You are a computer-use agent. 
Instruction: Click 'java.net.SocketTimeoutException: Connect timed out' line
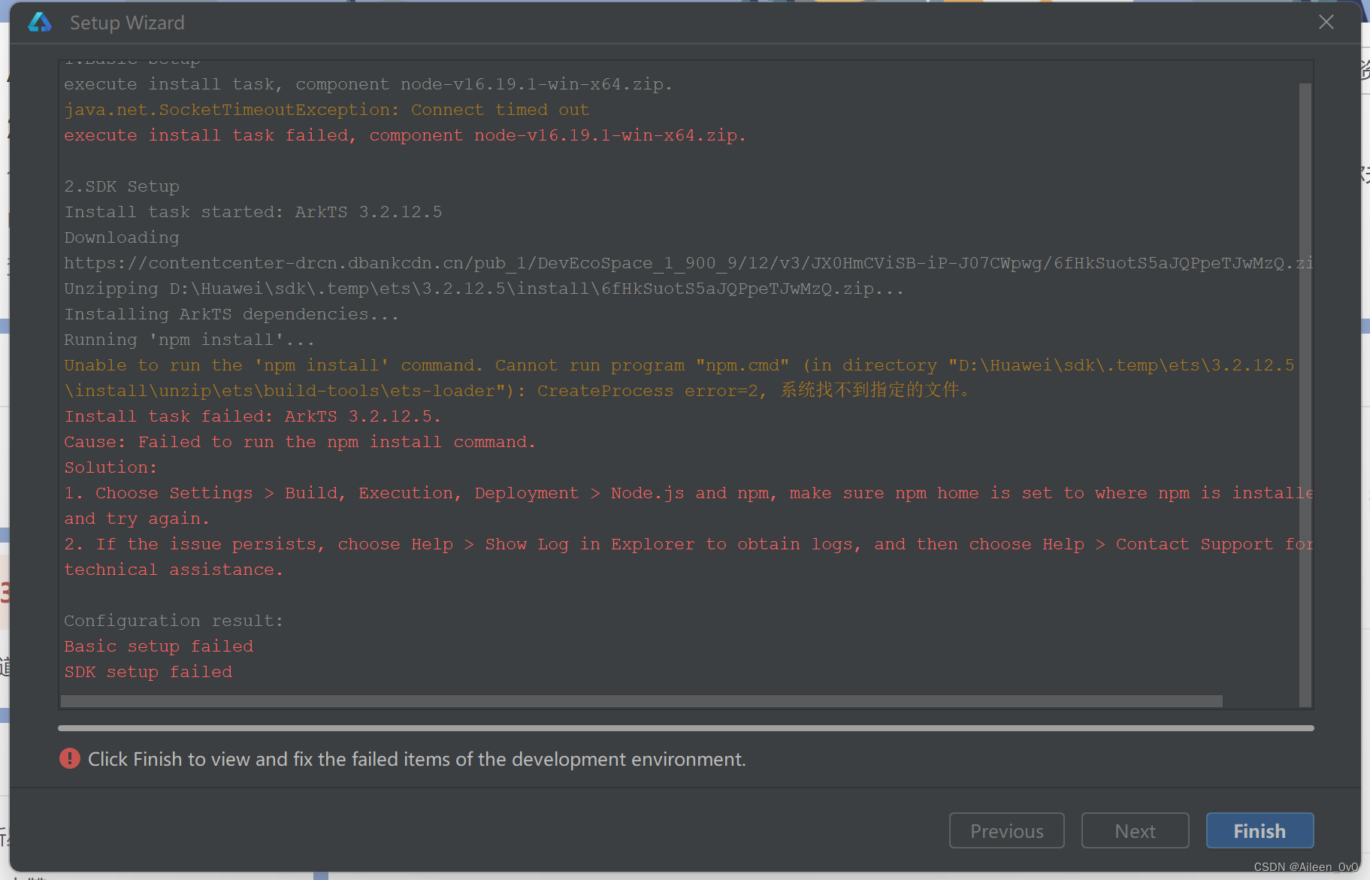tap(326, 110)
